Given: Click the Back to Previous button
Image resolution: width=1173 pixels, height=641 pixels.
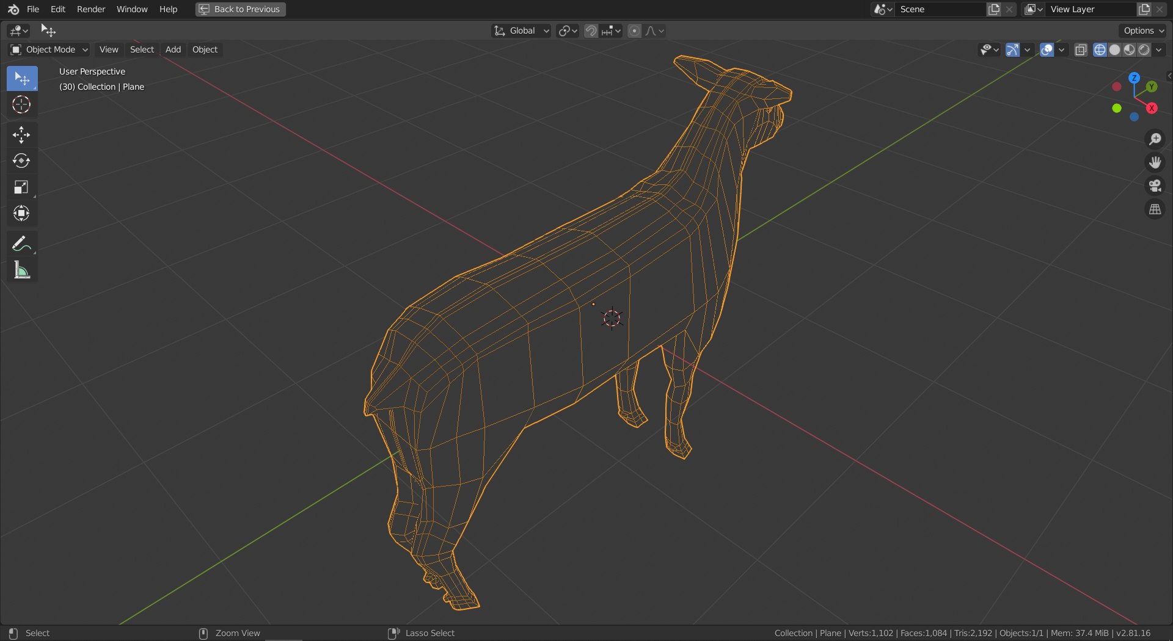Looking at the screenshot, I should 241,9.
